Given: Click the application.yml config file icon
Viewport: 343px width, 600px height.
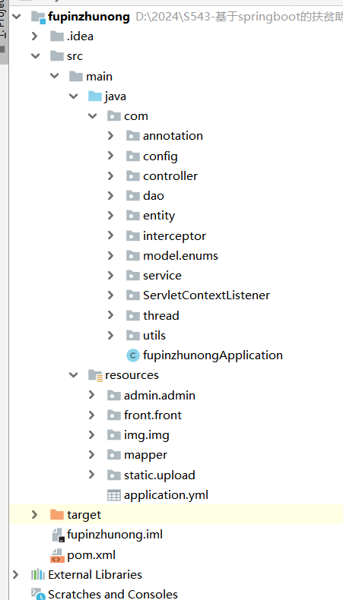Looking at the screenshot, I should coord(114,495).
